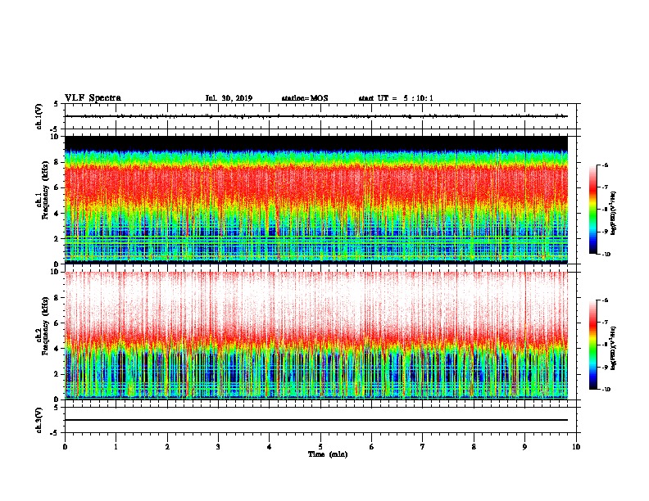Click the ch.2 "Frequency (kHz)" axis label
649x501 pixels.
tap(45, 326)
